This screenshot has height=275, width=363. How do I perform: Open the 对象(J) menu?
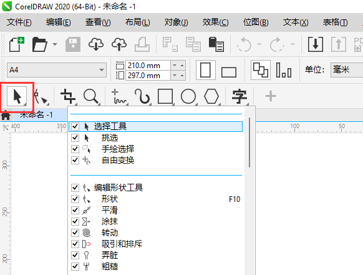(176, 22)
